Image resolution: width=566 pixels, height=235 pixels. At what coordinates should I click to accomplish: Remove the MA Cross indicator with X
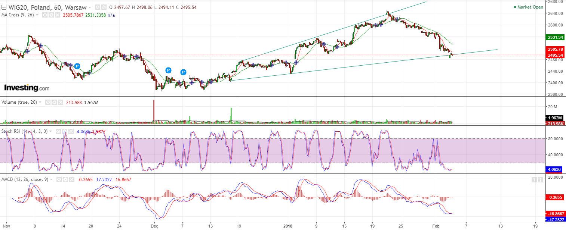point(57,15)
